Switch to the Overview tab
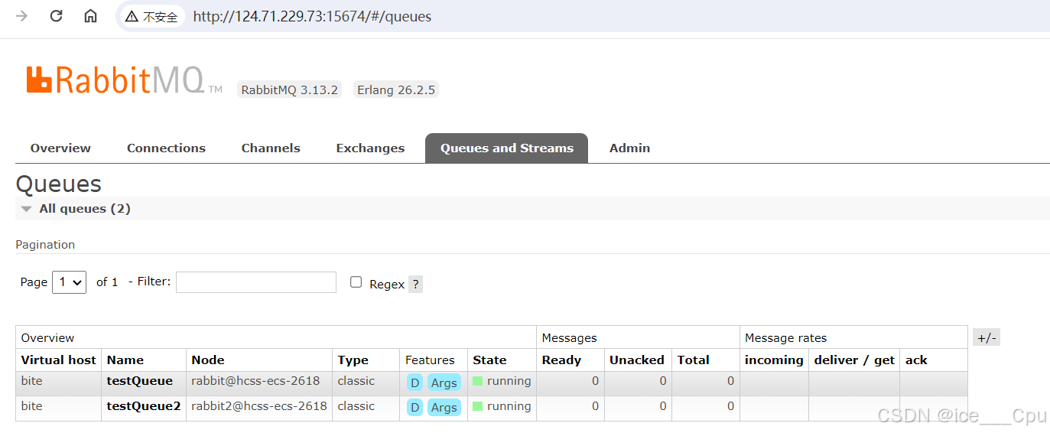 click(60, 148)
